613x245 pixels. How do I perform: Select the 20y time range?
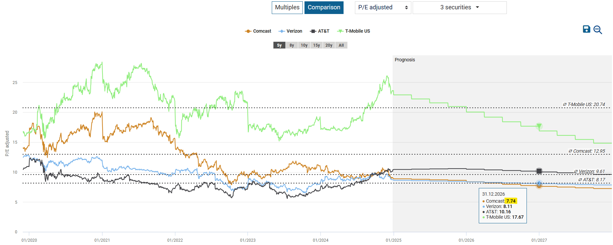pyautogui.click(x=329, y=45)
